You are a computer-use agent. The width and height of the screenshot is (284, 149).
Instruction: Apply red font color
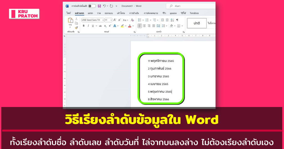[x=130, y=26]
